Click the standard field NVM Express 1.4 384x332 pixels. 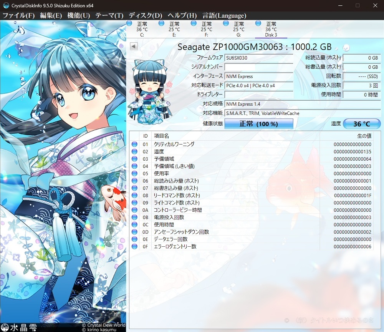[303, 104]
